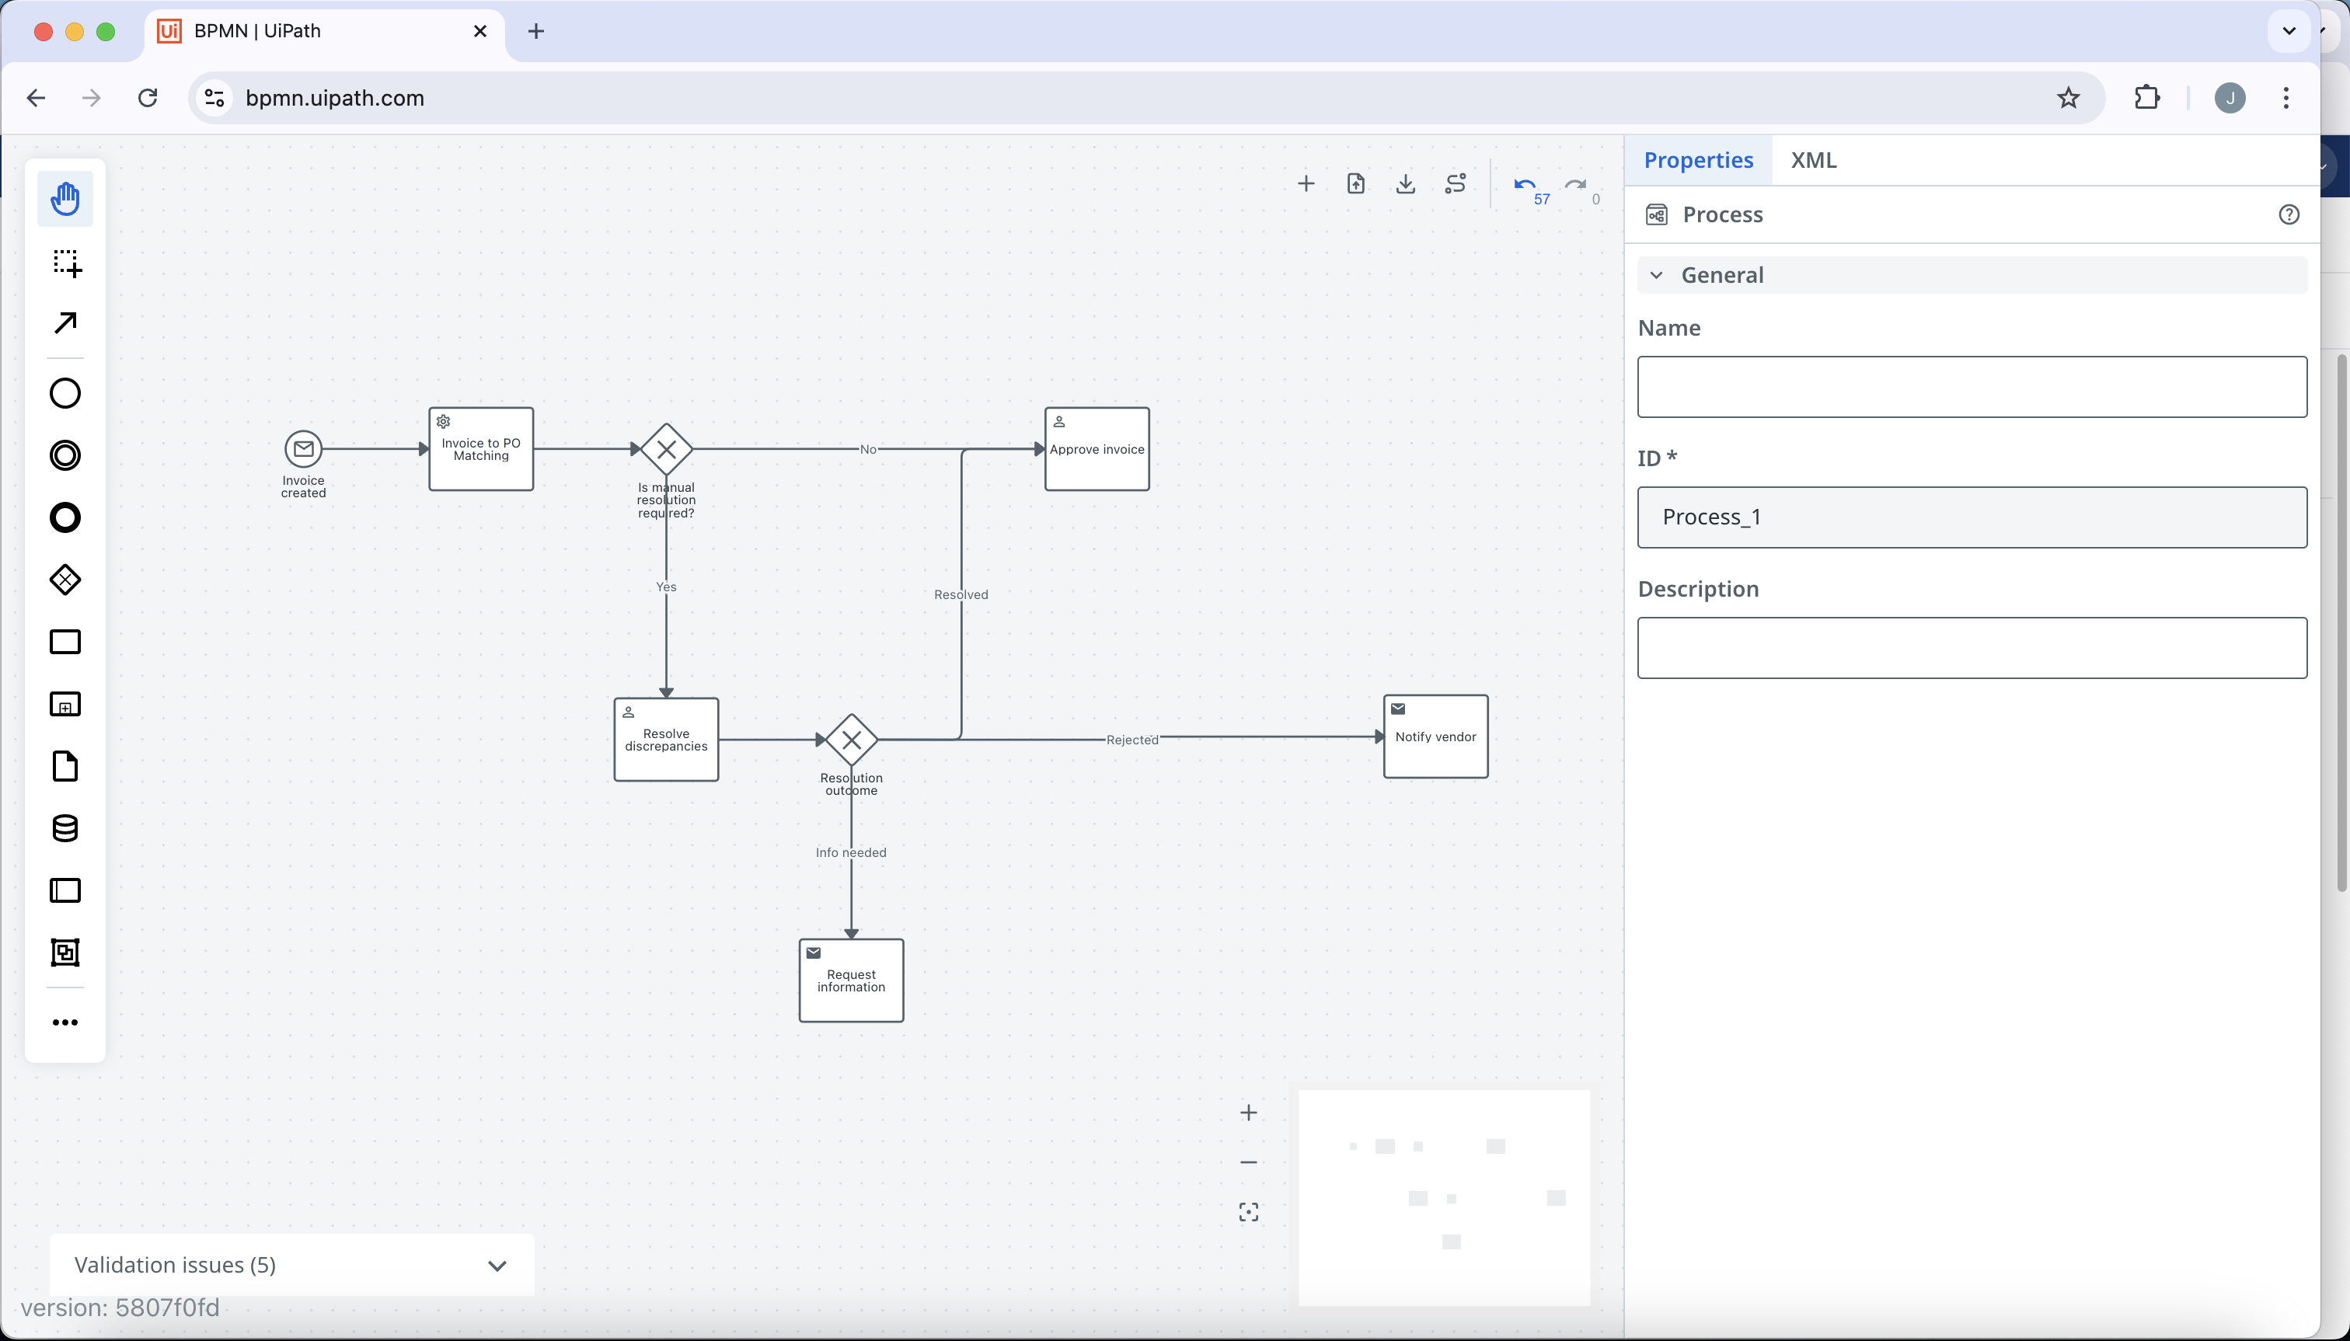Select the Request information task
Screen dimensions: 2350x1341
click(x=851, y=980)
